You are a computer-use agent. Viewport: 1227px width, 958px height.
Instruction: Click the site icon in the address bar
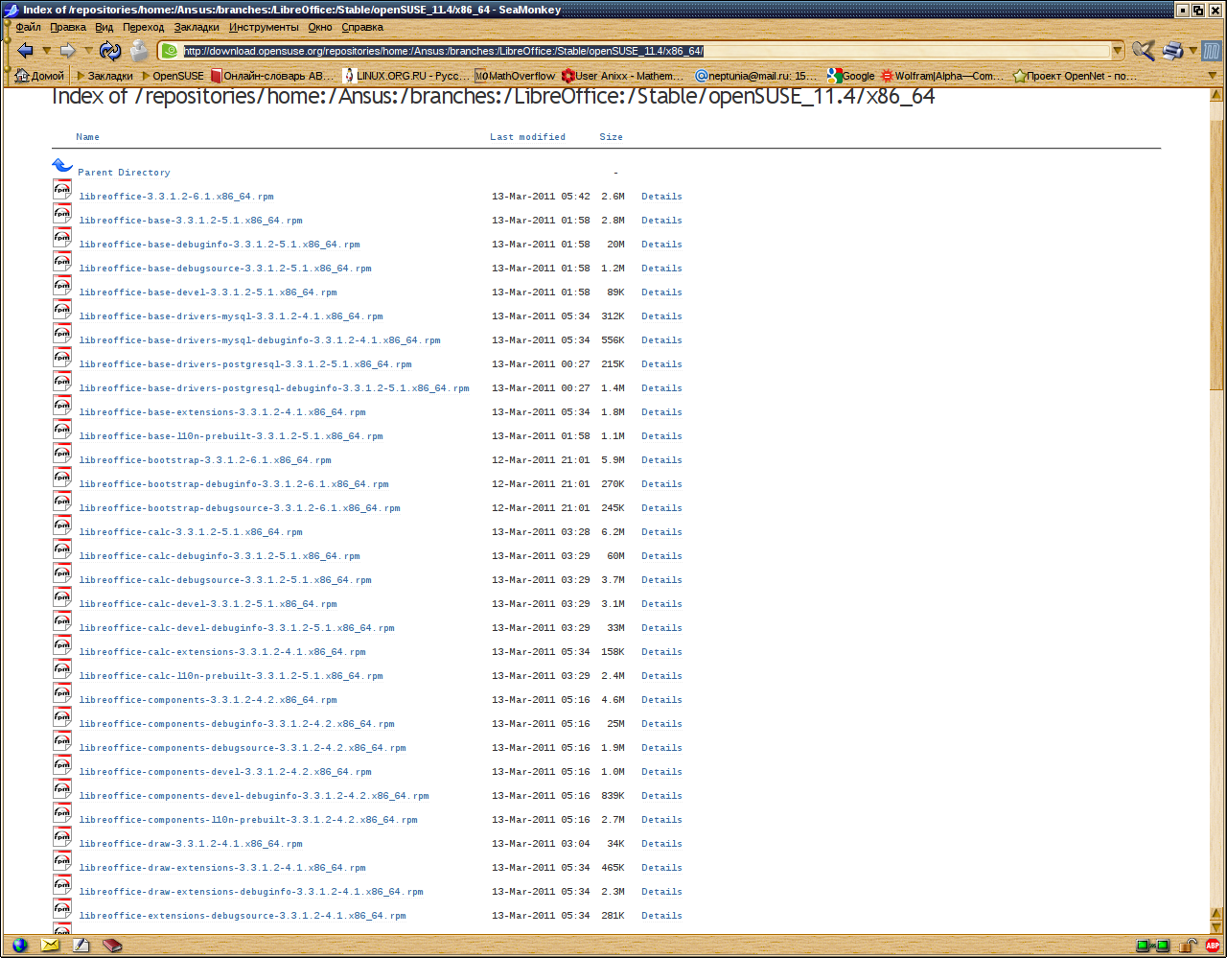tap(170, 51)
